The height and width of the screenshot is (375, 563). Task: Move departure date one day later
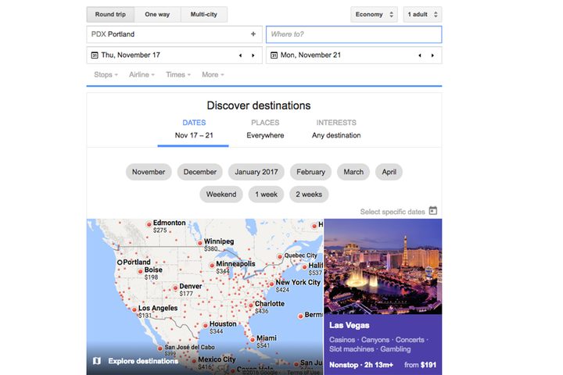coord(253,55)
